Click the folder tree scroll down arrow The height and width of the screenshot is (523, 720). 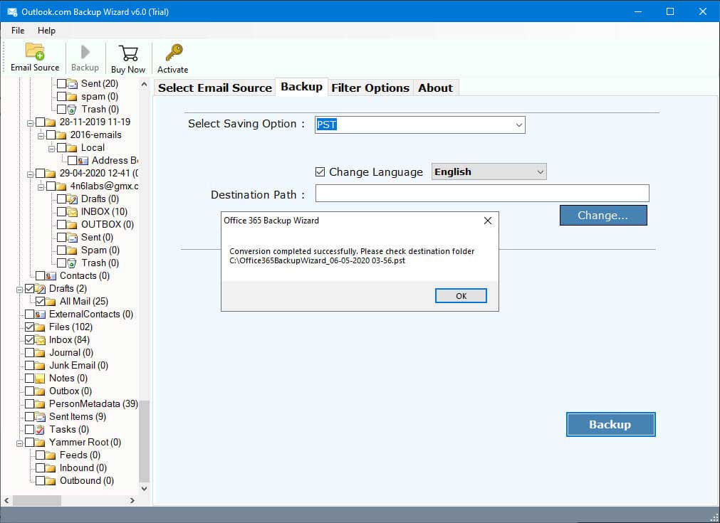tap(144, 489)
